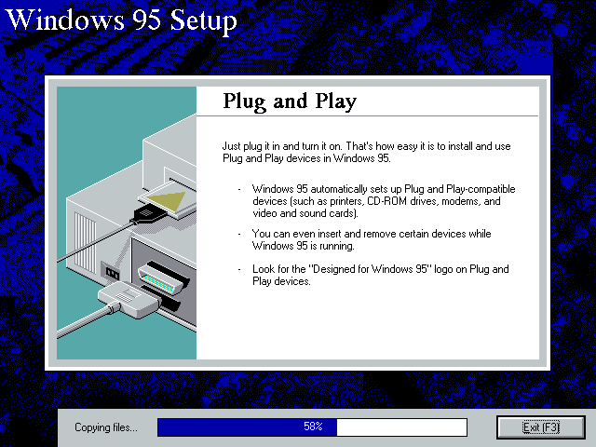596x447 pixels.
Task: Click the plug and play computer illustration
Action: [127, 223]
